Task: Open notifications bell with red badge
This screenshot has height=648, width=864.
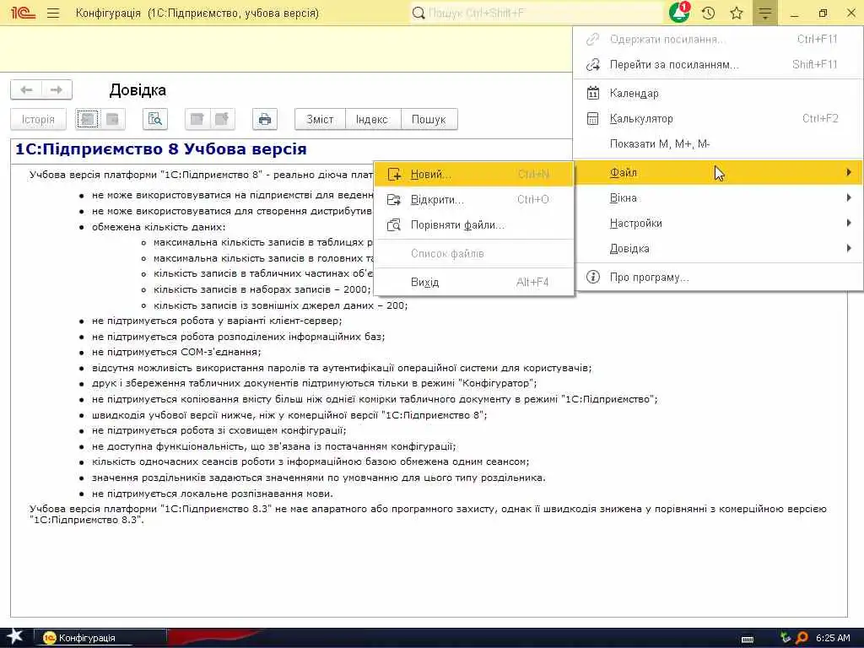Action: (679, 12)
